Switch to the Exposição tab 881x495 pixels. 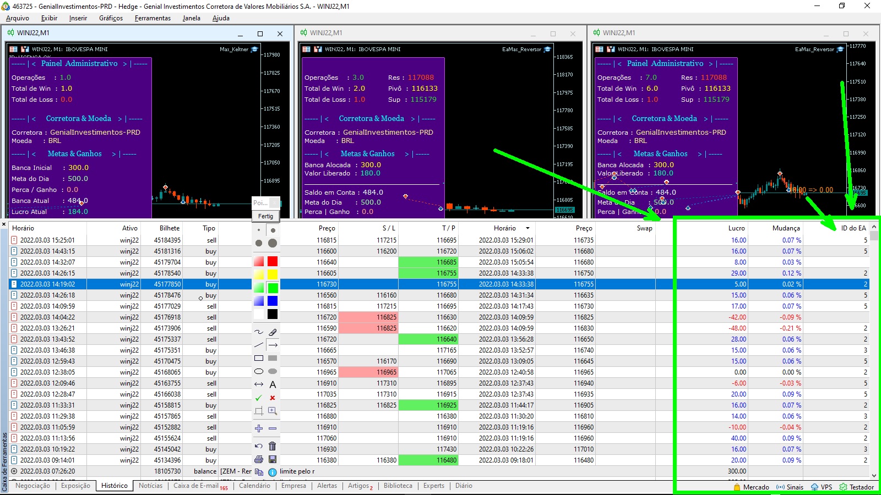point(75,486)
